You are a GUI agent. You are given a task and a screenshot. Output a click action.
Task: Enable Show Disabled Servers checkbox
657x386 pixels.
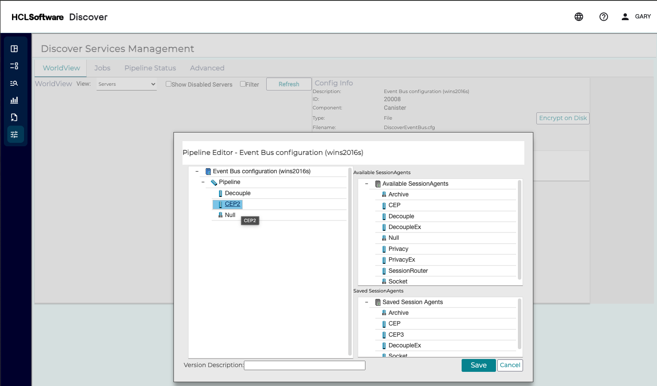[168, 84]
